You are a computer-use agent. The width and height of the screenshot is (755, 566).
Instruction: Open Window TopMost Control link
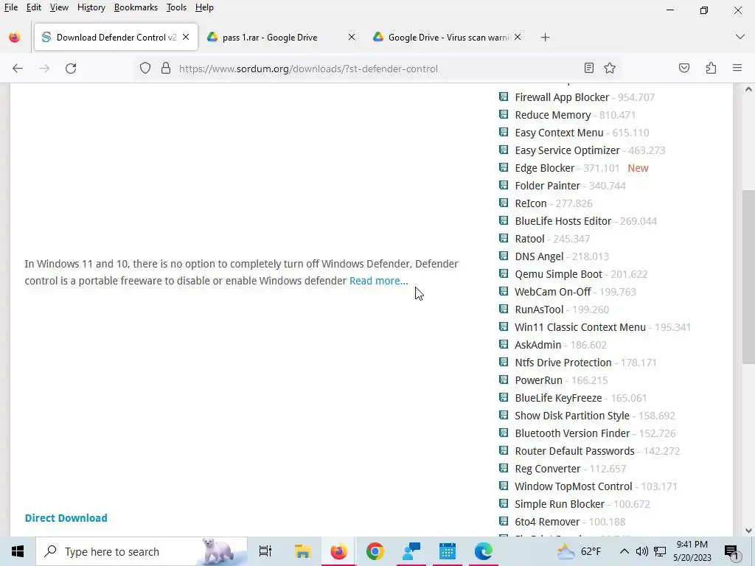coord(573,486)
